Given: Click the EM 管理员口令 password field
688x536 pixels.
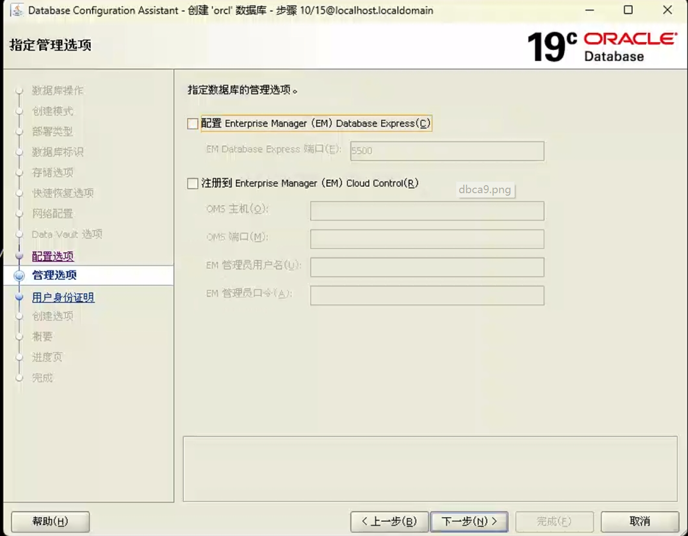Looking at the screenshot, I should pos(427,295).
